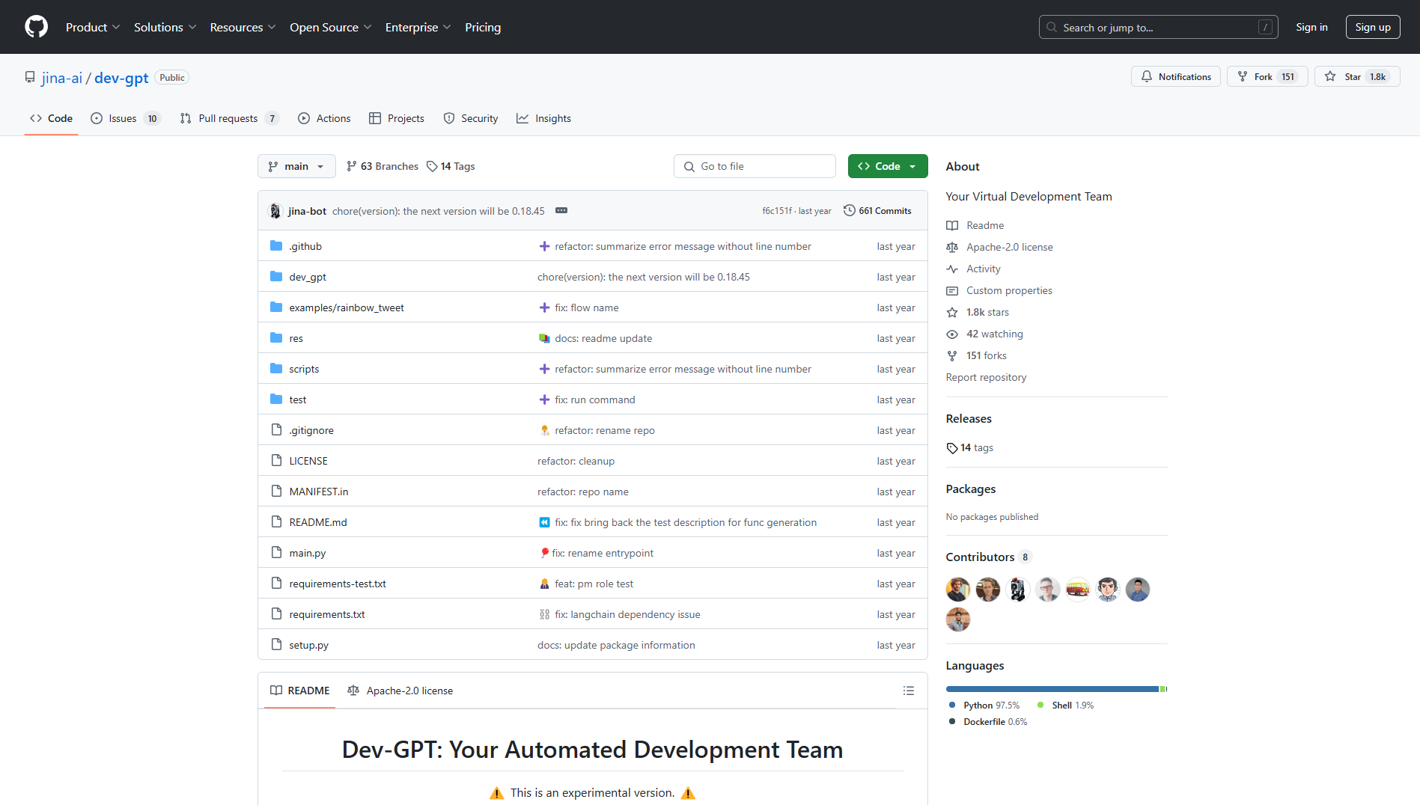The width and height of the screenshot is (1420, 805).
Task: Click Report repository link
Action: click(x=986, y=377)
